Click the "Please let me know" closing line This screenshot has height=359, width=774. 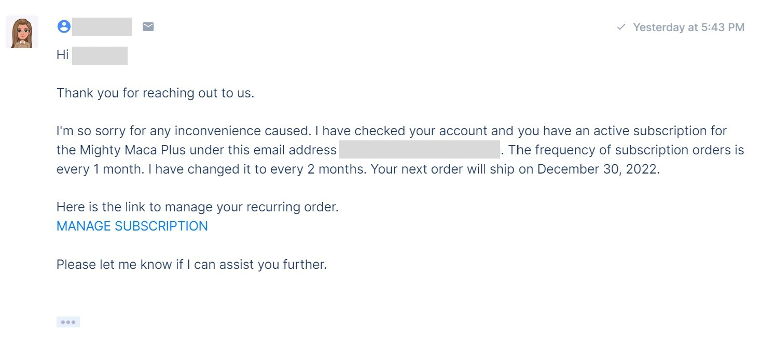(x=191, y=265)
